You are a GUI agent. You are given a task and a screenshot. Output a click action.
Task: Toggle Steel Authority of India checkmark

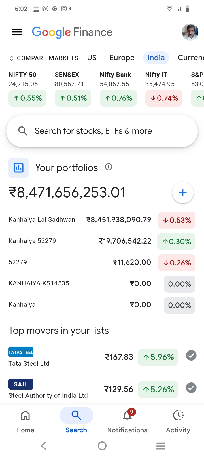click(x=191, y=388)
